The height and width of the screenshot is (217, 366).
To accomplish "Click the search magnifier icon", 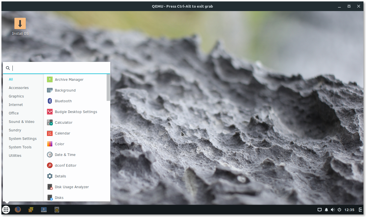I will coord(8,68).
